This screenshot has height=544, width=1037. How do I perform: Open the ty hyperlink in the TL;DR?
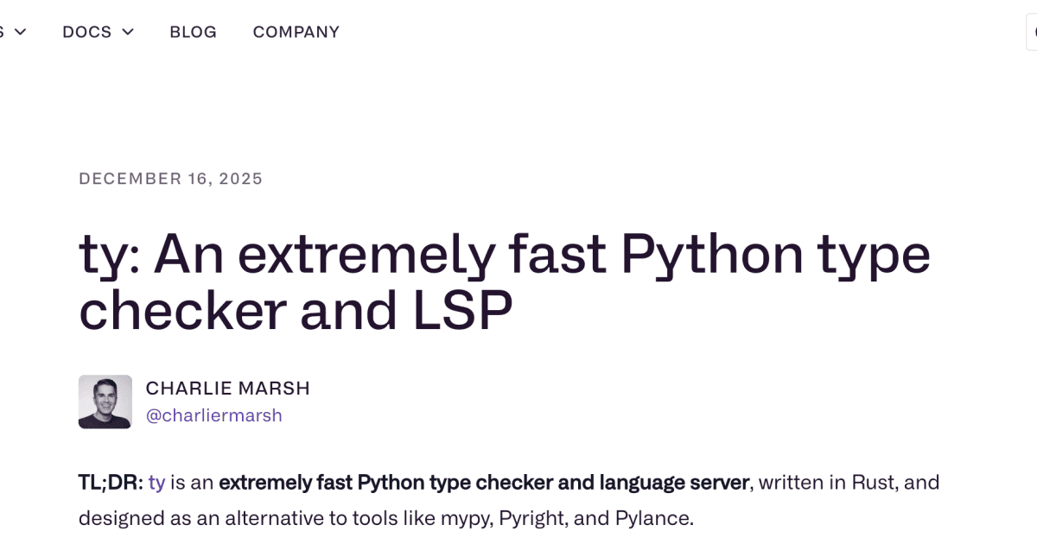pos(156,482)
